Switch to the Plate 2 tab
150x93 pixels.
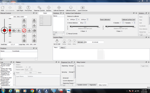[63, 48]
